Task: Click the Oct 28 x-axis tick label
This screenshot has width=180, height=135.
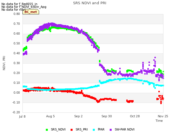Action: click(x=135, y=116)
